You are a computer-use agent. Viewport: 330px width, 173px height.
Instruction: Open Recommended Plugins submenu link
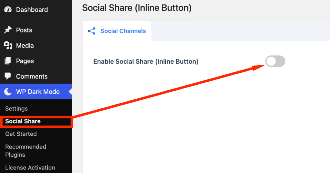pos(26,150)
